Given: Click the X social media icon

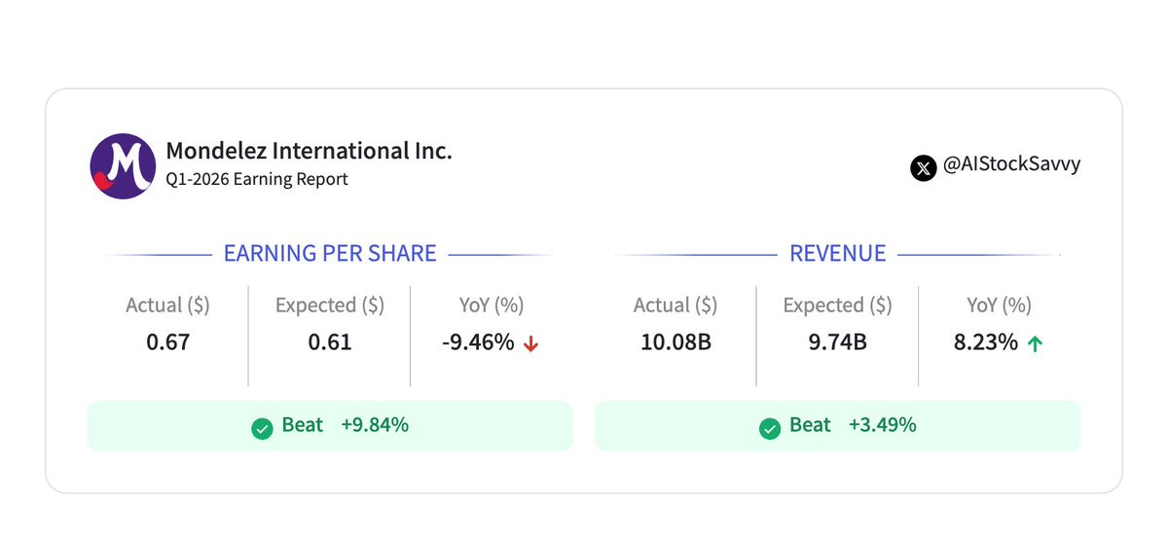Looking at the screenshot, I should 923,167.
